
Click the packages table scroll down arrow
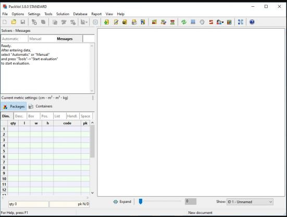[x=92, y=193]
